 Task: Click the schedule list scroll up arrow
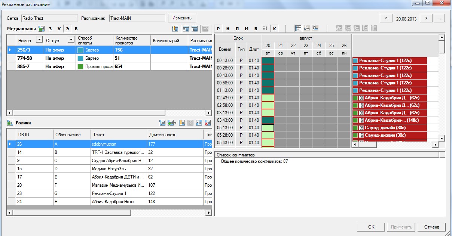tap(442, 37)
